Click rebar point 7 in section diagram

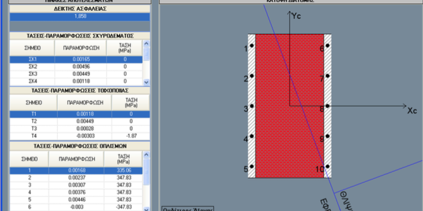coord(327,76)
